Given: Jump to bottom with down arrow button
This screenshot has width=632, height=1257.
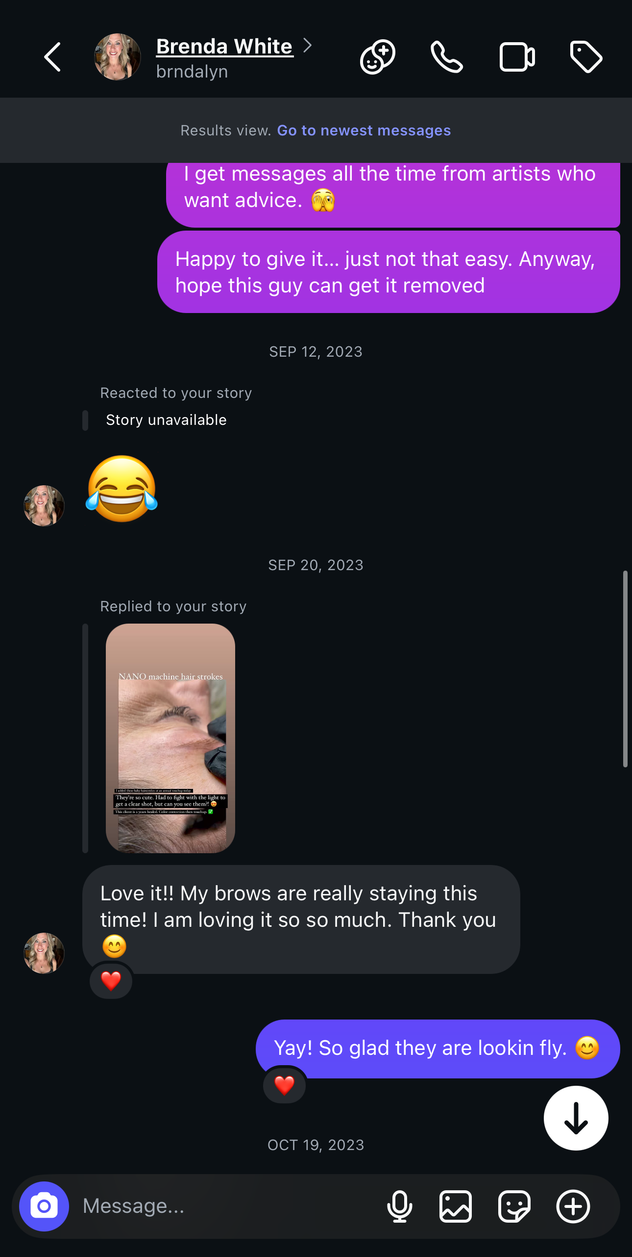Looking at the screenshot, I should [x=576, y=1118].
